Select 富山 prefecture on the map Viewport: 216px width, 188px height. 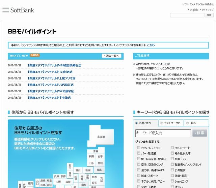tap(78, 170)
